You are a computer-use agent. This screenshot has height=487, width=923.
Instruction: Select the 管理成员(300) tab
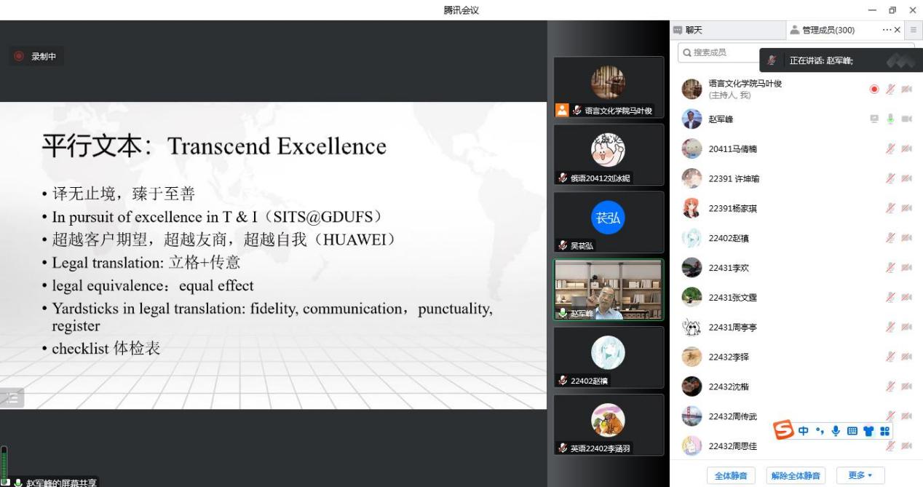click(823, 30)
